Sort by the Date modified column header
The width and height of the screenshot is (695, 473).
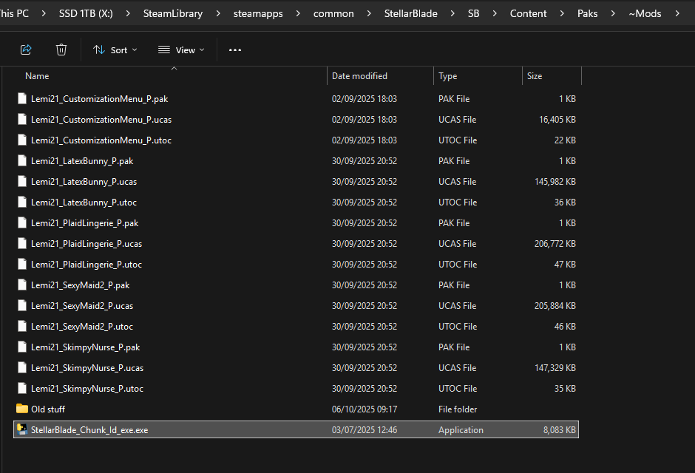pos(359,75)
